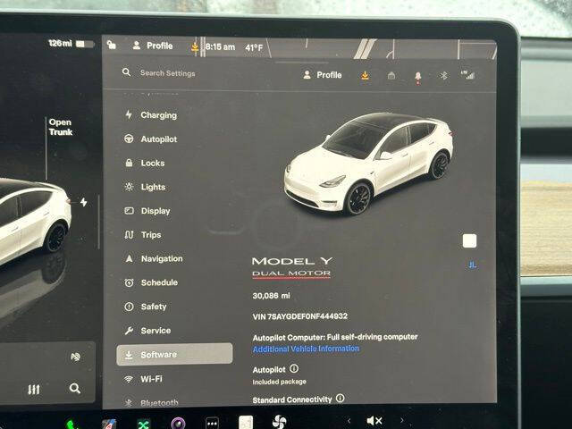Click the info icon next to Autopilot
The width and height of the screenshot is (572, 429).
tap(294, 368)
